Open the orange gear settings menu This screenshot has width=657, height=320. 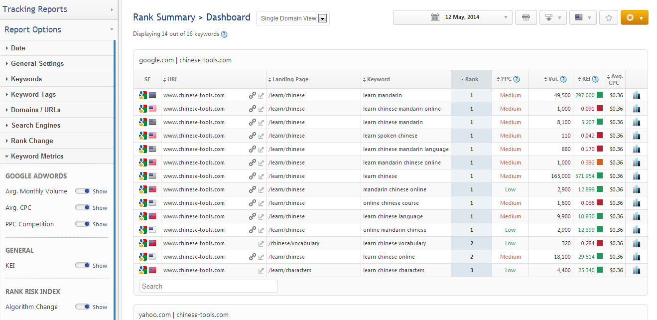pyautogui.click(x=634, y=17)
